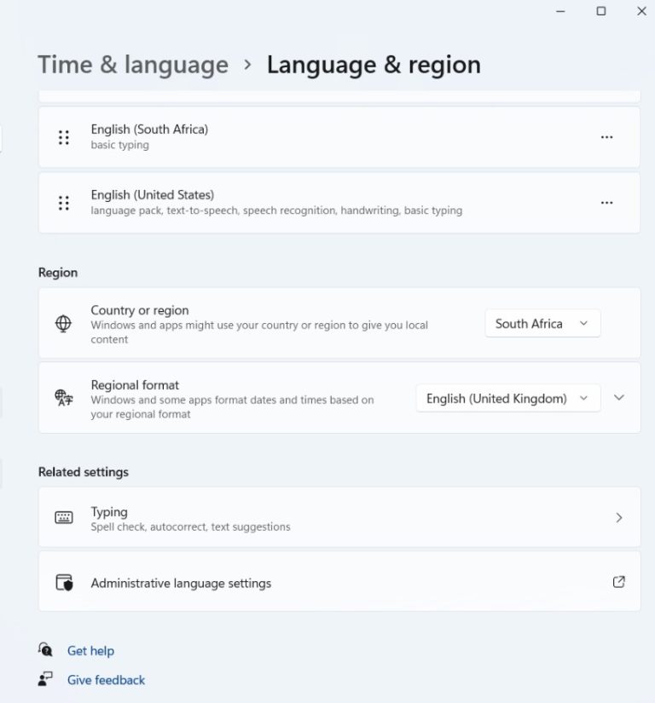
Task: Expand the Regional format section chevron
Action: click(619, 398)
